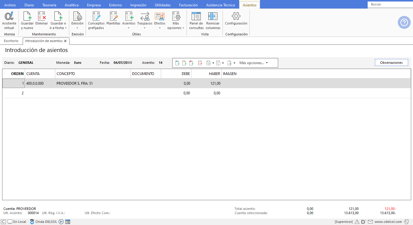413x225 pixels.
Task: Click the blue new-line document icon
Action: tap(177, 63)
